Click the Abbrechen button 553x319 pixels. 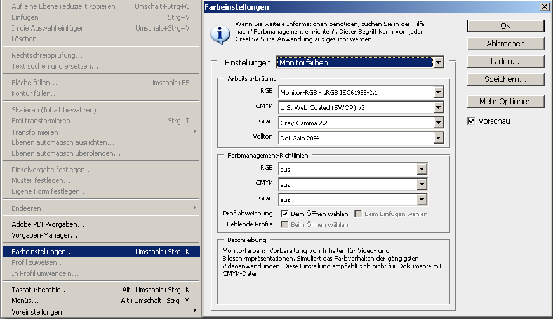[505, 44]
